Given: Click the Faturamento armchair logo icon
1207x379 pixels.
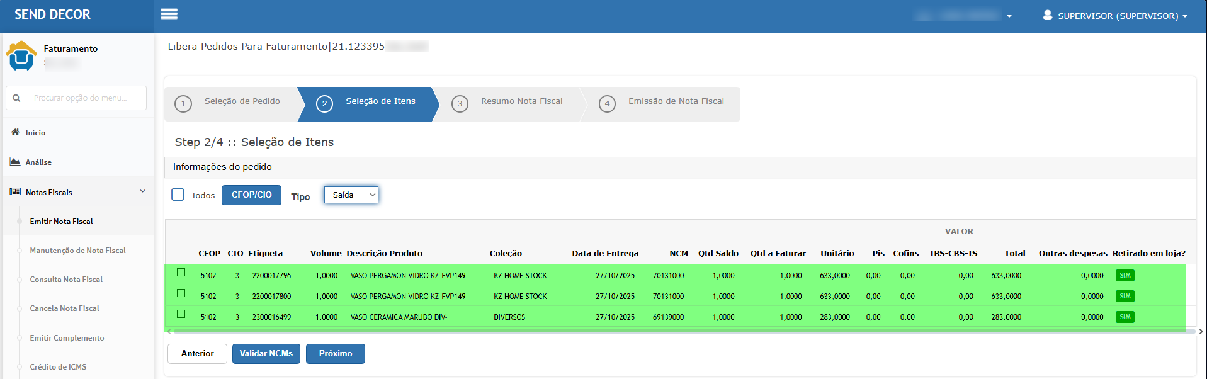Looking at the screenshot, I should [x=21, y=56].
